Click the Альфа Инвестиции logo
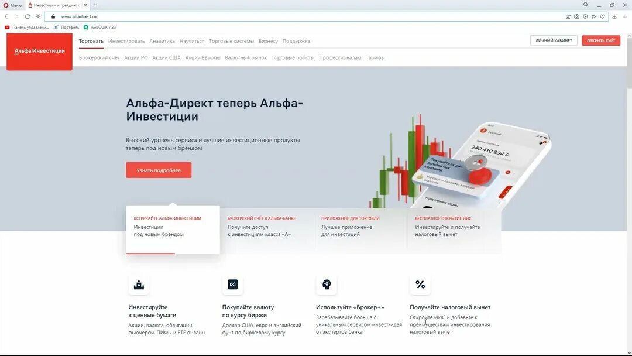 pos(40,52)
